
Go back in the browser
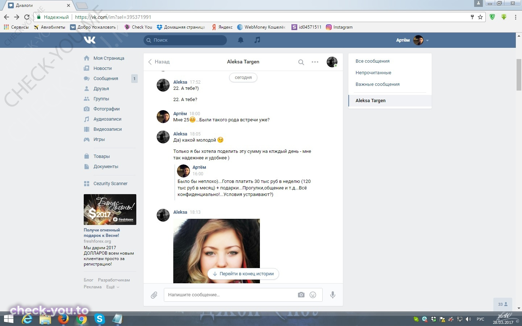[x=7, y=17]
